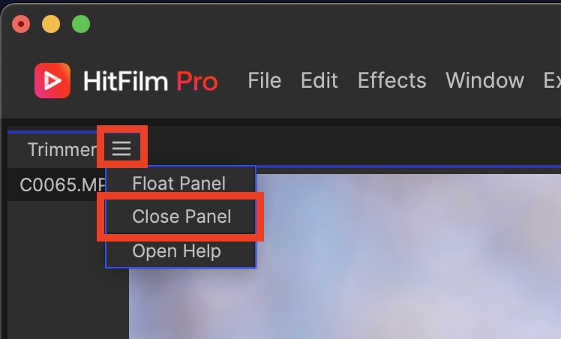Viewport: 561px width, 339px height.
Task: Open the File menu
Action: pyautogui.click(x=264, y=81)
